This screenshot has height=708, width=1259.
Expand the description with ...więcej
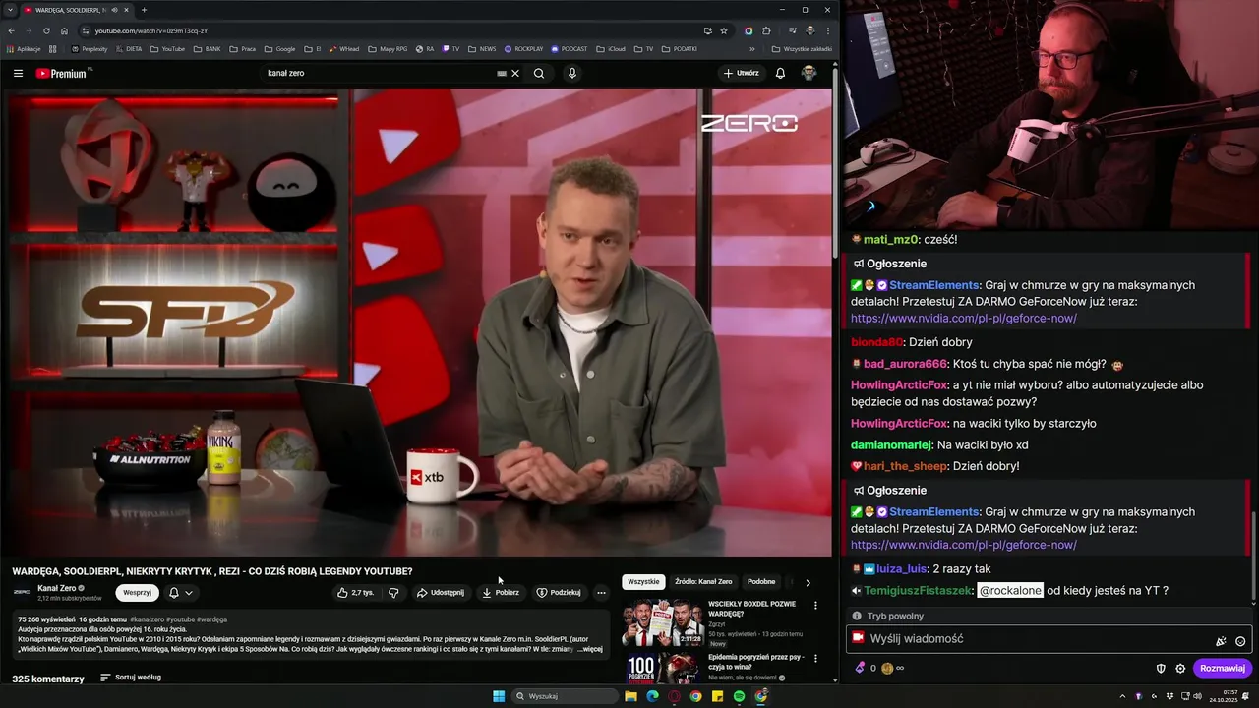click(x=589, y=649)
